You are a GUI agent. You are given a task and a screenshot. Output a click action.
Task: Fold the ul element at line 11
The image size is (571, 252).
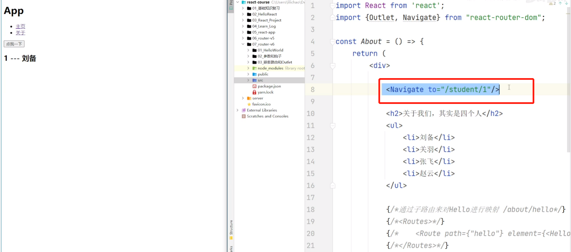(x=333, y=126)
